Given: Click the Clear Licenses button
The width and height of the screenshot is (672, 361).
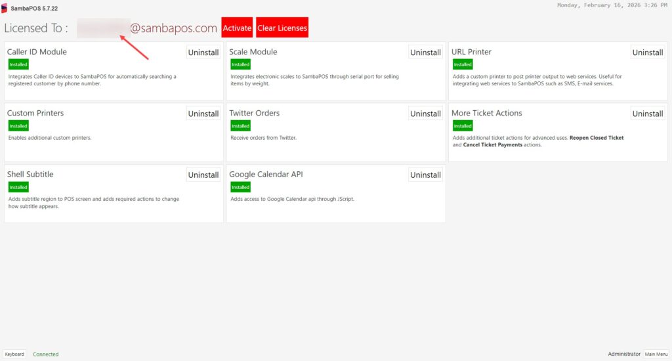Looking at the screenshot, I should click(x=282, y=28).
